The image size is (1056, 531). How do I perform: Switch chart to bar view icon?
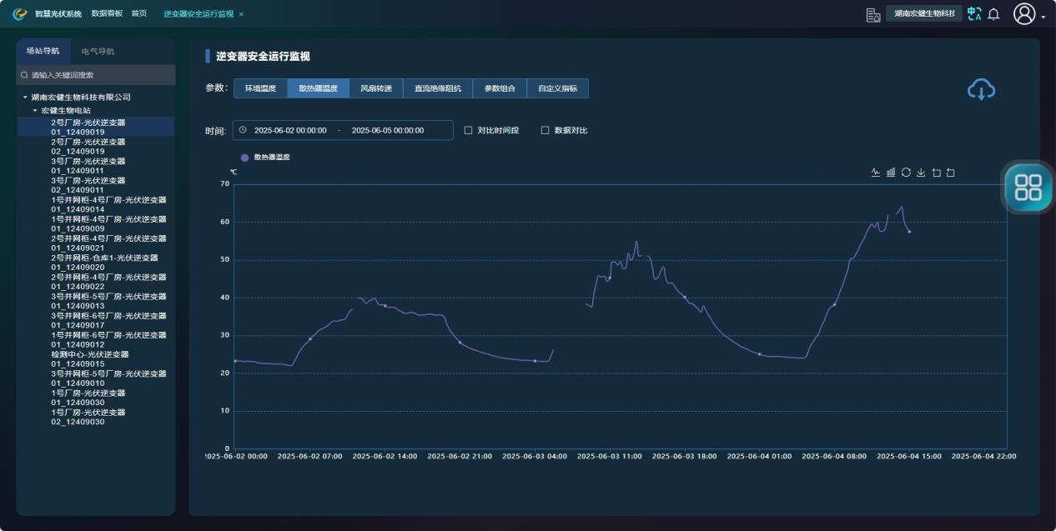click(x=891, y=173)
